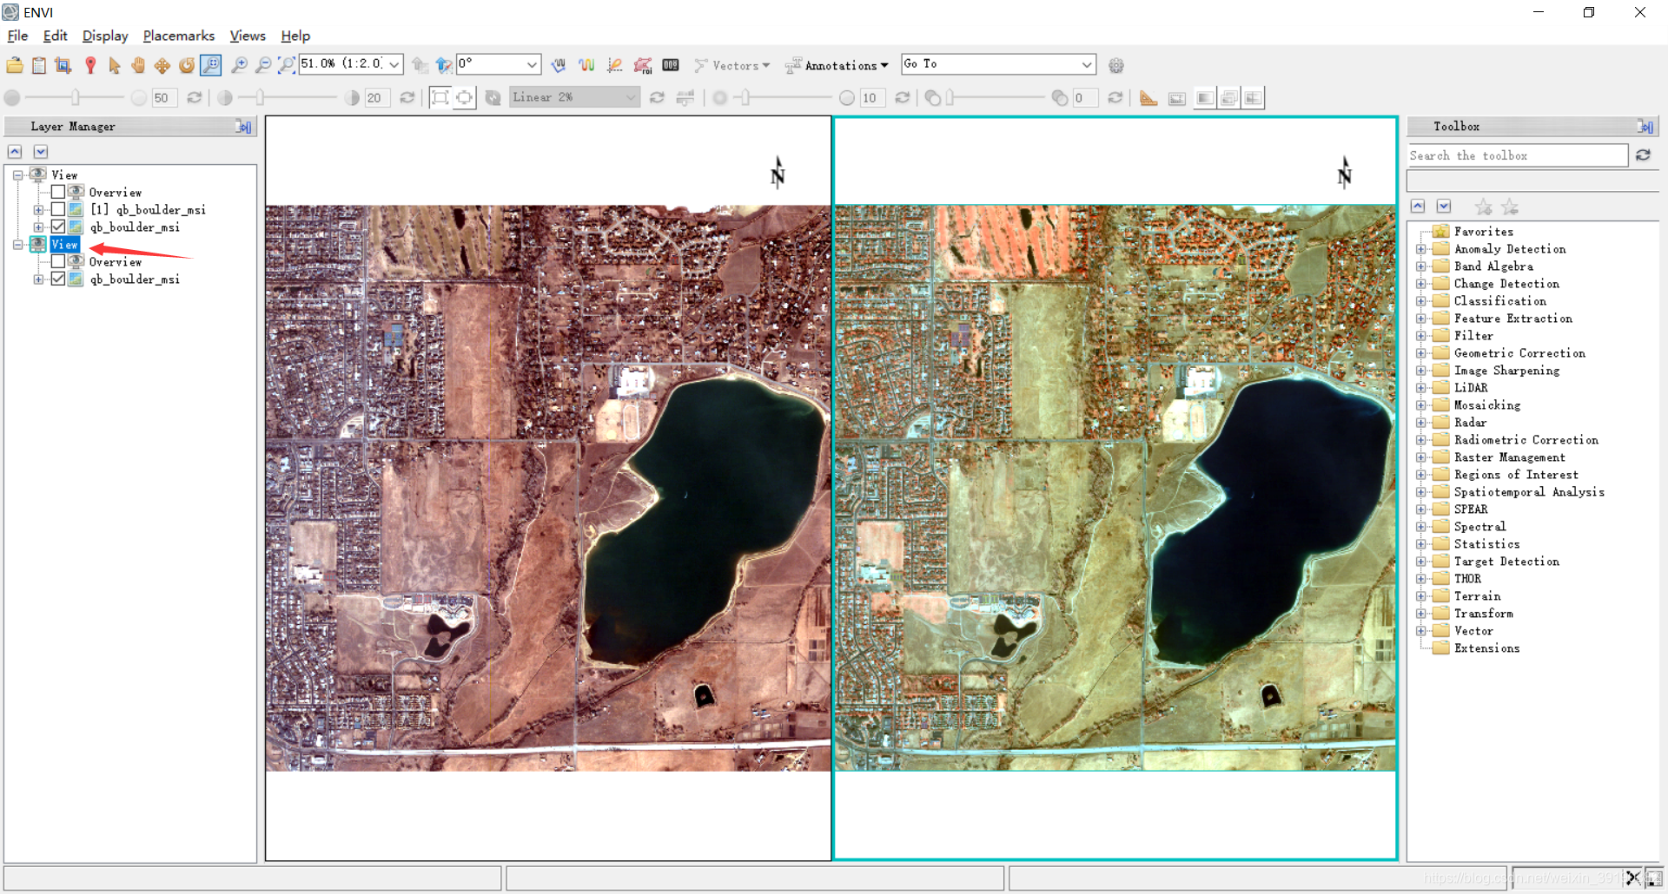1668x894 pixels.
Task: Toggle Overview checkbox under the selected View
Action: coord(58,261)
